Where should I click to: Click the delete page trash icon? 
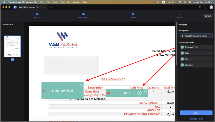[20, 29]
